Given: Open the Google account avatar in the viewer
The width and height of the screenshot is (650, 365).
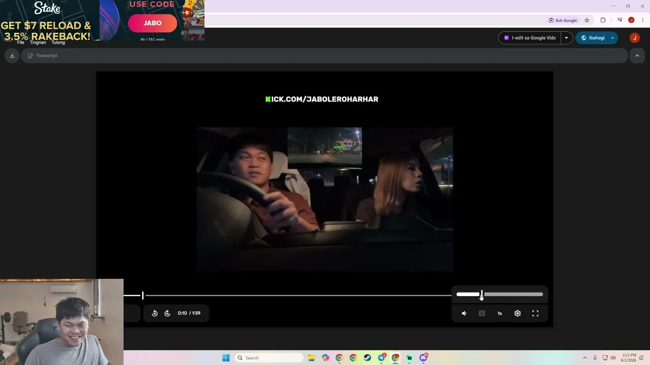Looking at the screenshot, I should click(634, 38).
